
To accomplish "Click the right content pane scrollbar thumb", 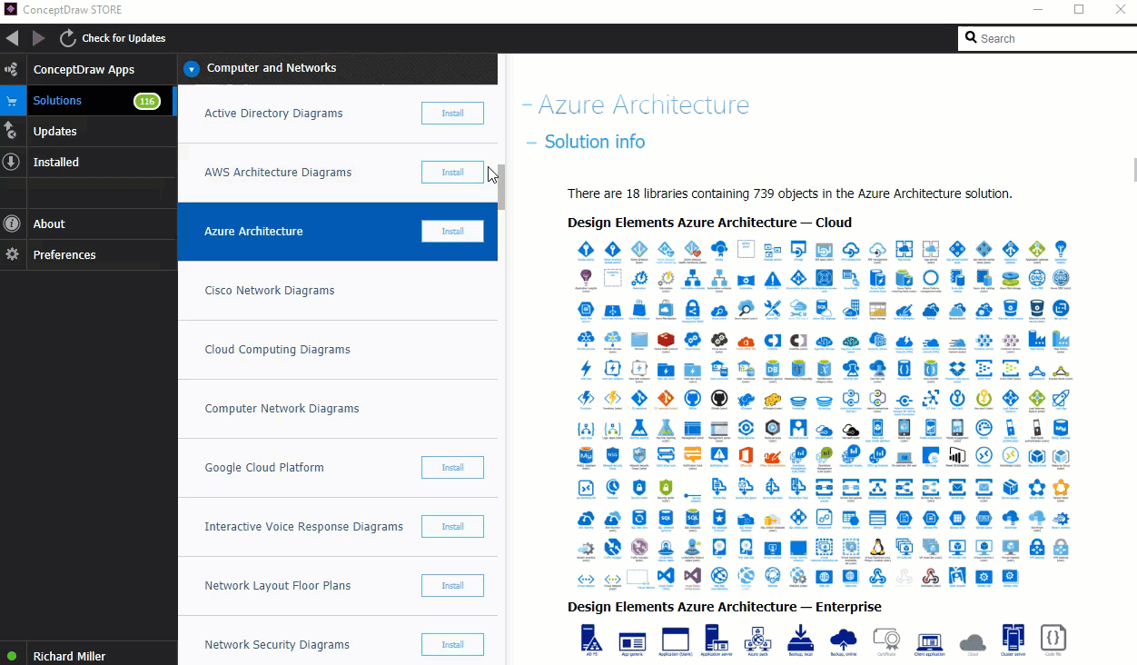I will pyautogui.click(x=1134, y=170).
